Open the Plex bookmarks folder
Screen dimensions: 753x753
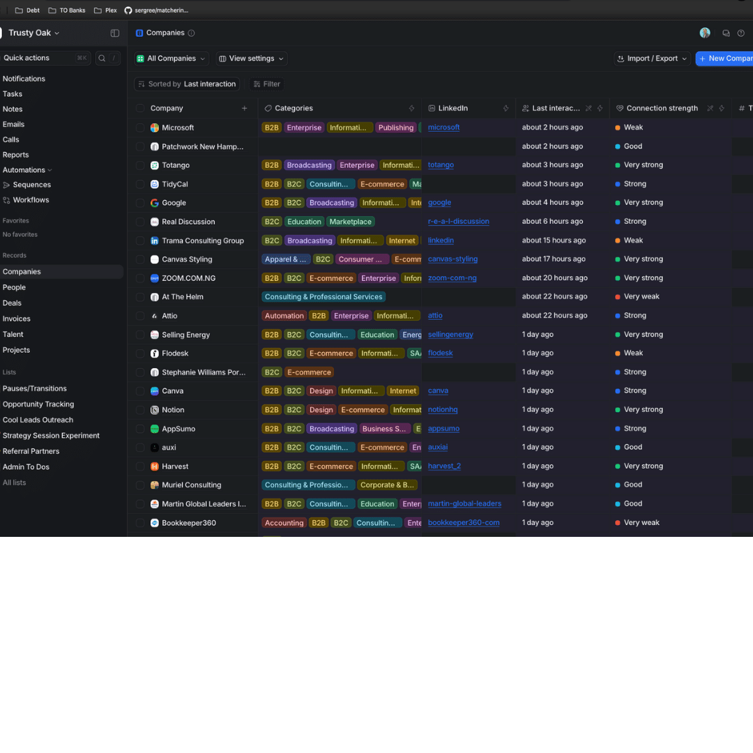[x=106, y=10]
